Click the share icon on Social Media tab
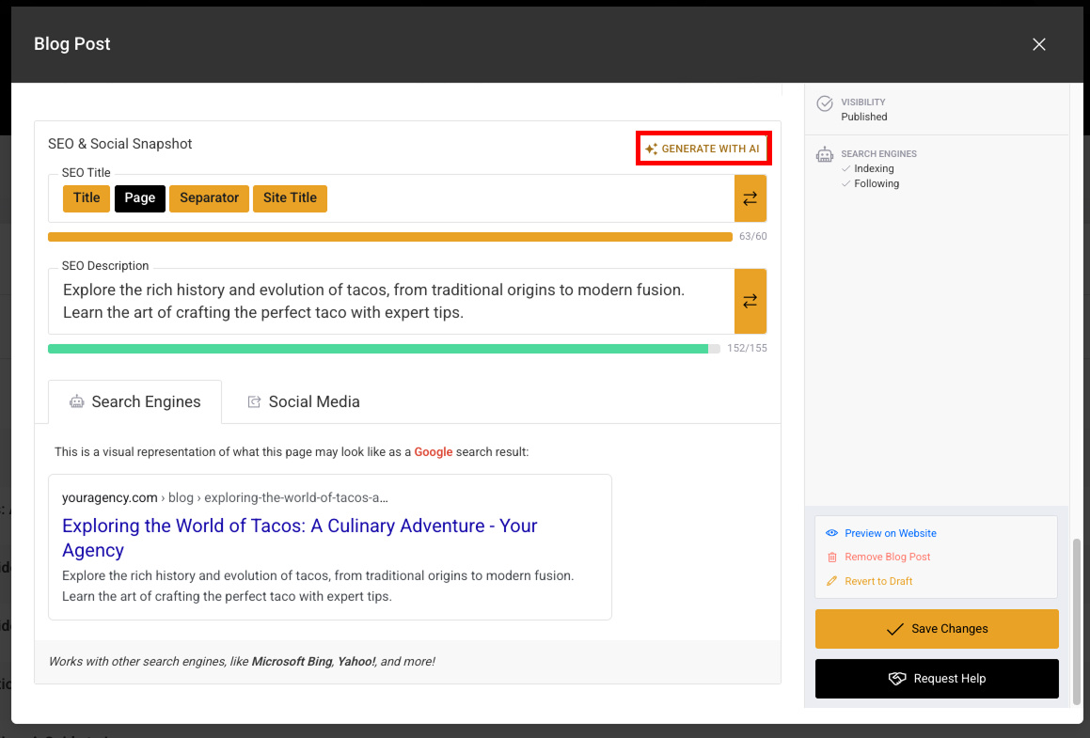 pyautogui.click(x=255, y=401)
